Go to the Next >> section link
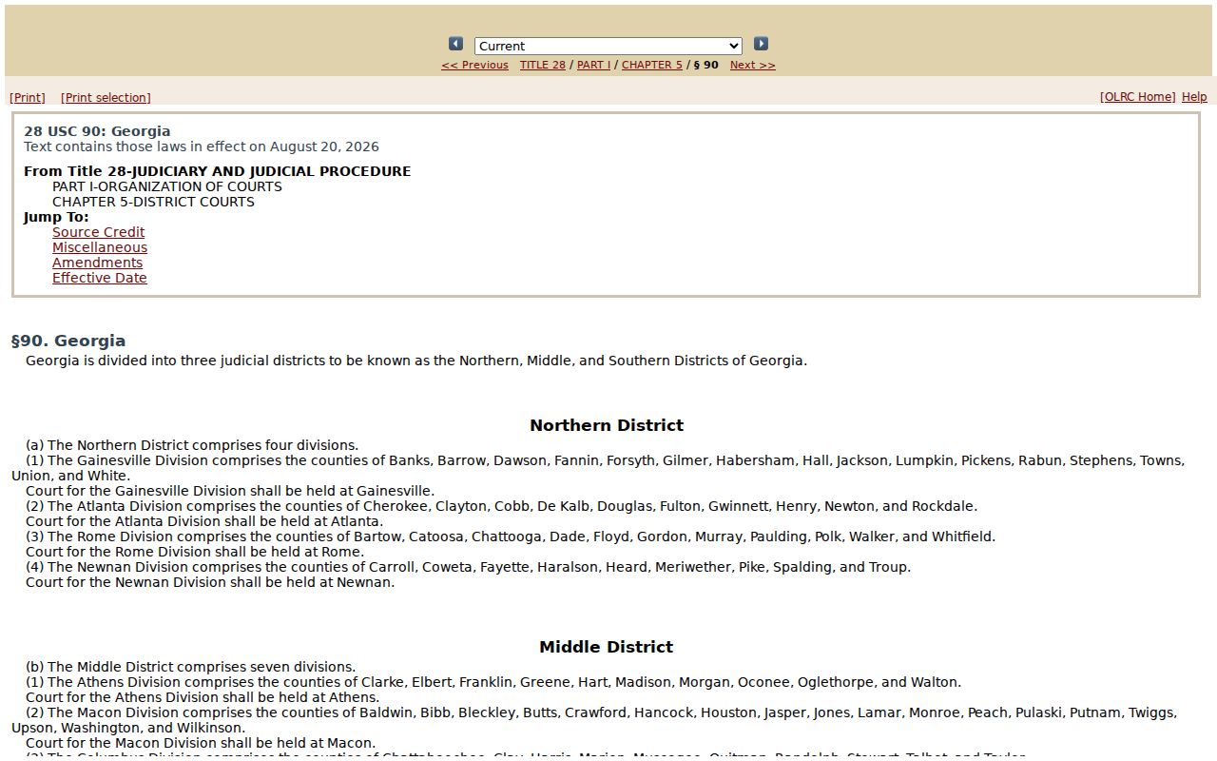Screen dimensions: 1217x761 point(752,65)
